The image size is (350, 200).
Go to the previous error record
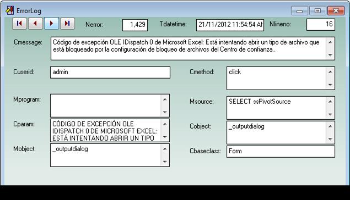35,24
